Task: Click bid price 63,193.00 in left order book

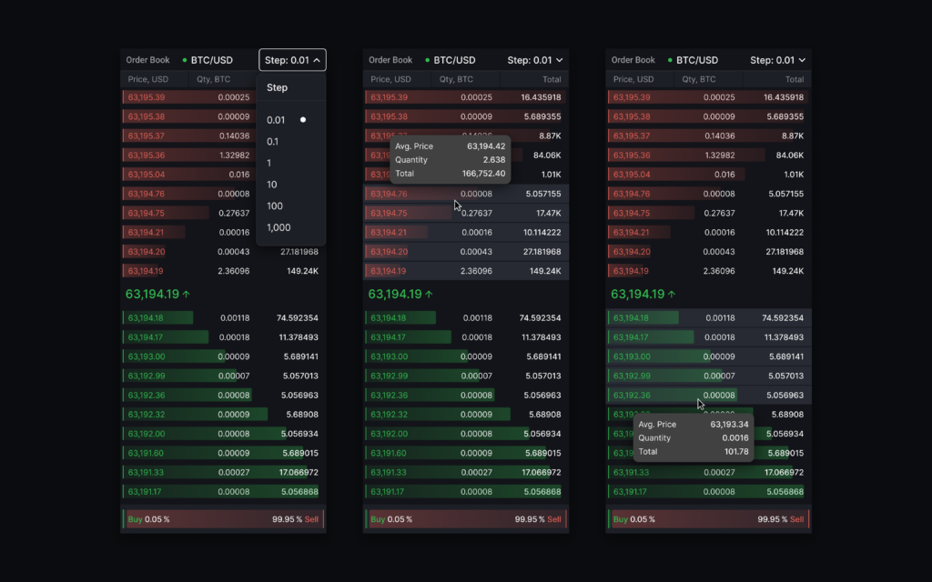Action: [x=147, y=356]
